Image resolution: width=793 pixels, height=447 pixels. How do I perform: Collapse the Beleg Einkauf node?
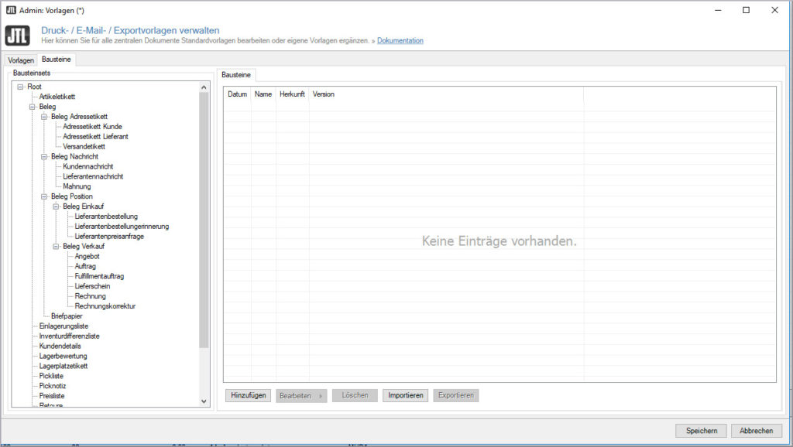[56, 206]
